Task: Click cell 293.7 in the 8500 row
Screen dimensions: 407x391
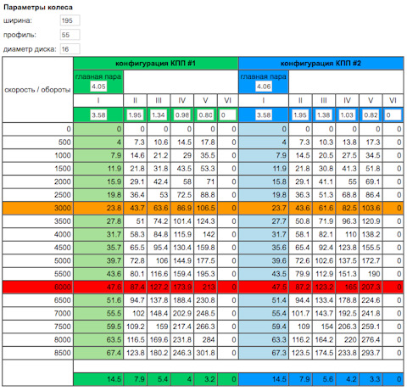Action: coord(371,353)
